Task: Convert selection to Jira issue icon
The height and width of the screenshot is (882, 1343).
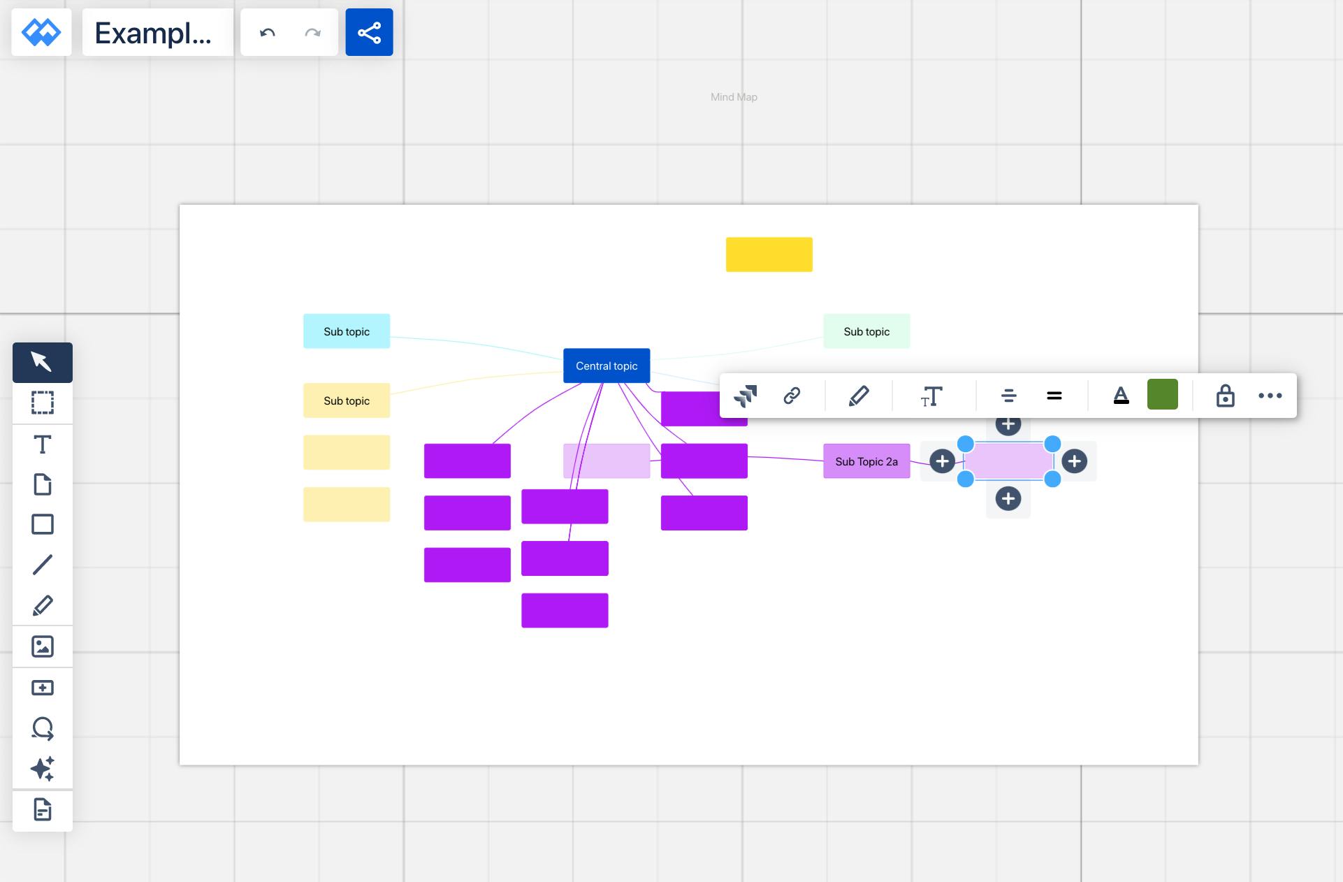Action: click(x=746, y=396)
